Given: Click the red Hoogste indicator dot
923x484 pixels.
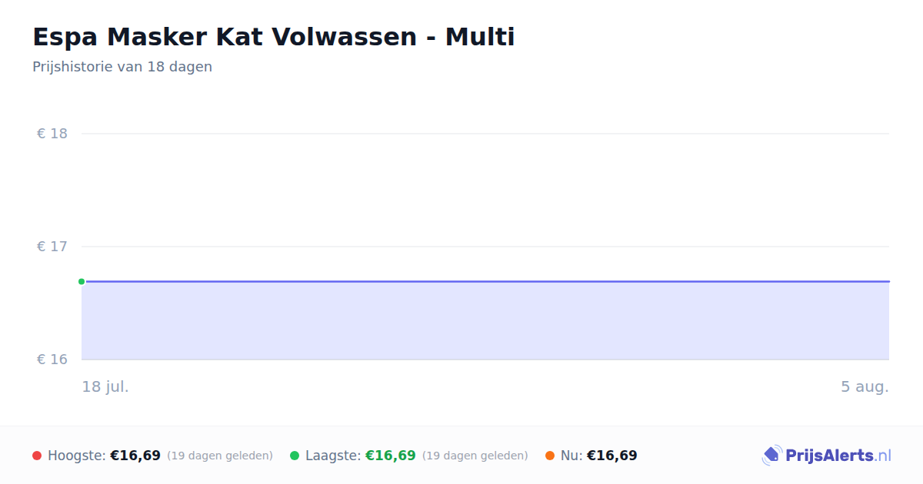Looking at the screenshot, I should (x=37, y=456).
